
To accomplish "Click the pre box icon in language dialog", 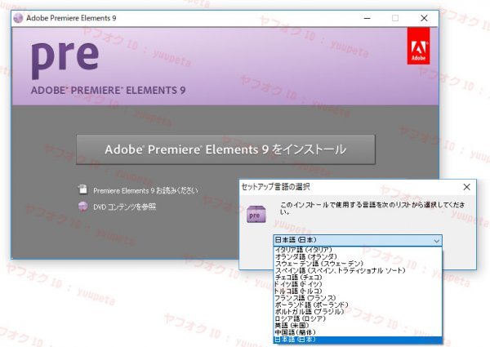I will (256, 214).
